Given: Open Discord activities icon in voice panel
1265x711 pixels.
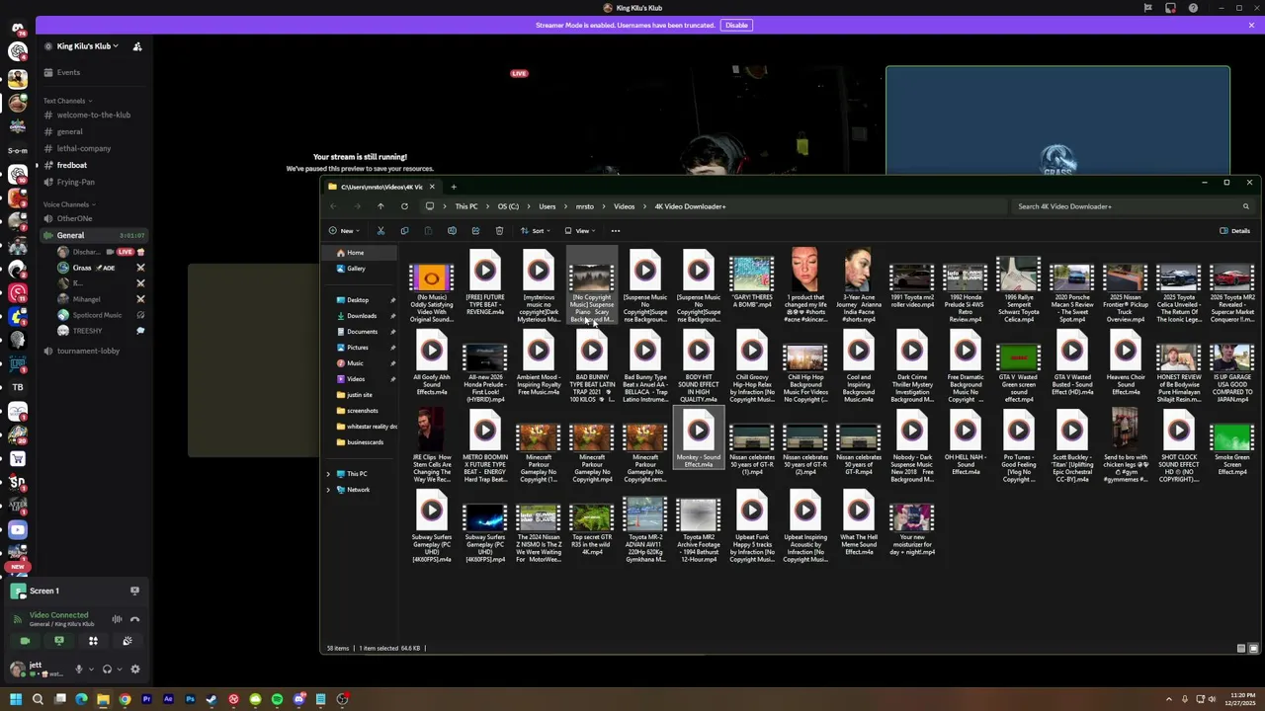Looking at the screenshot, I should point(93,641).
